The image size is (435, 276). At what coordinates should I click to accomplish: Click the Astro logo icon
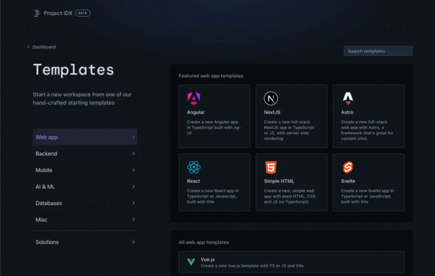pyautogui.click(x=348, y=99)
